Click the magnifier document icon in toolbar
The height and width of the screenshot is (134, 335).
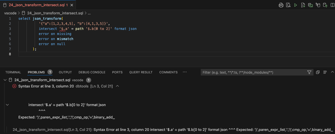288,5
